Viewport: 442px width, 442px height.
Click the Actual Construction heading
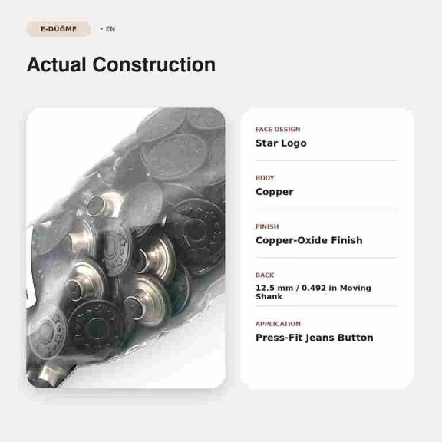coord(121,64)
